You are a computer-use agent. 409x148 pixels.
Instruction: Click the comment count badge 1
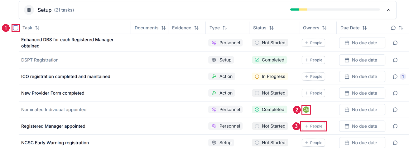coord(403,76)
